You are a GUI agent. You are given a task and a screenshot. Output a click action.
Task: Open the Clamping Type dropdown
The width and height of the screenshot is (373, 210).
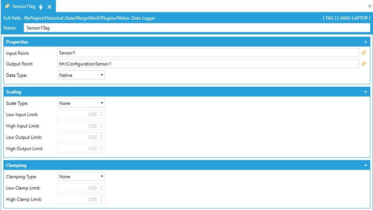click(x=81, y=176)
